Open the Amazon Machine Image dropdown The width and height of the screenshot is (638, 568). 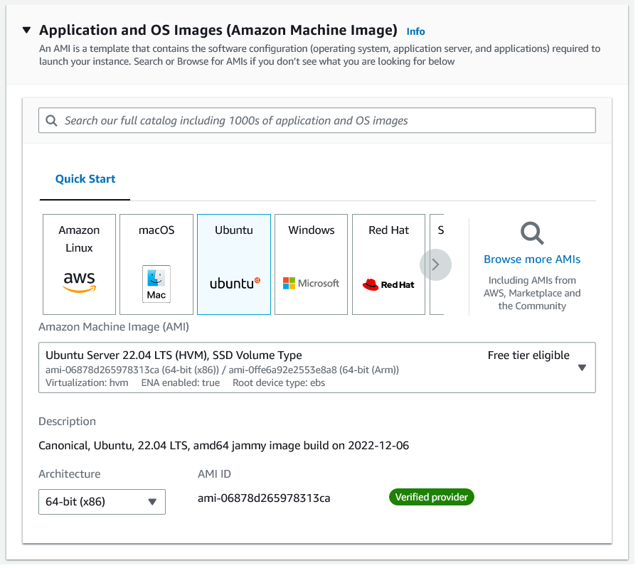582,368
